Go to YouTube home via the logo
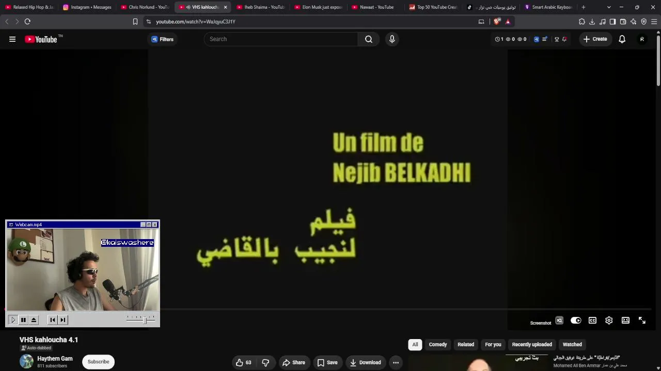 41,39
